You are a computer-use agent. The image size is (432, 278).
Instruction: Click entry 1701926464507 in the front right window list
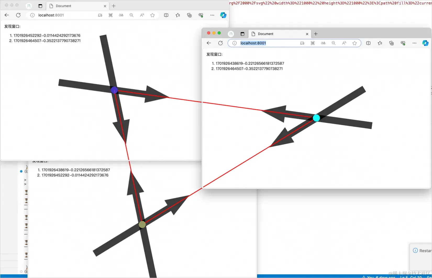point(249,69)
